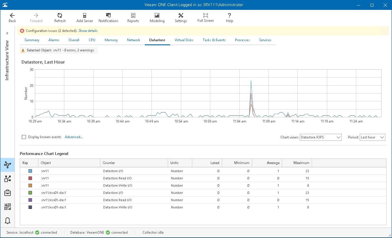The image size is (392, 238).
Task: Open the briefcase sidebar icon
Action: pyautogui.click(x=8, y=193)
